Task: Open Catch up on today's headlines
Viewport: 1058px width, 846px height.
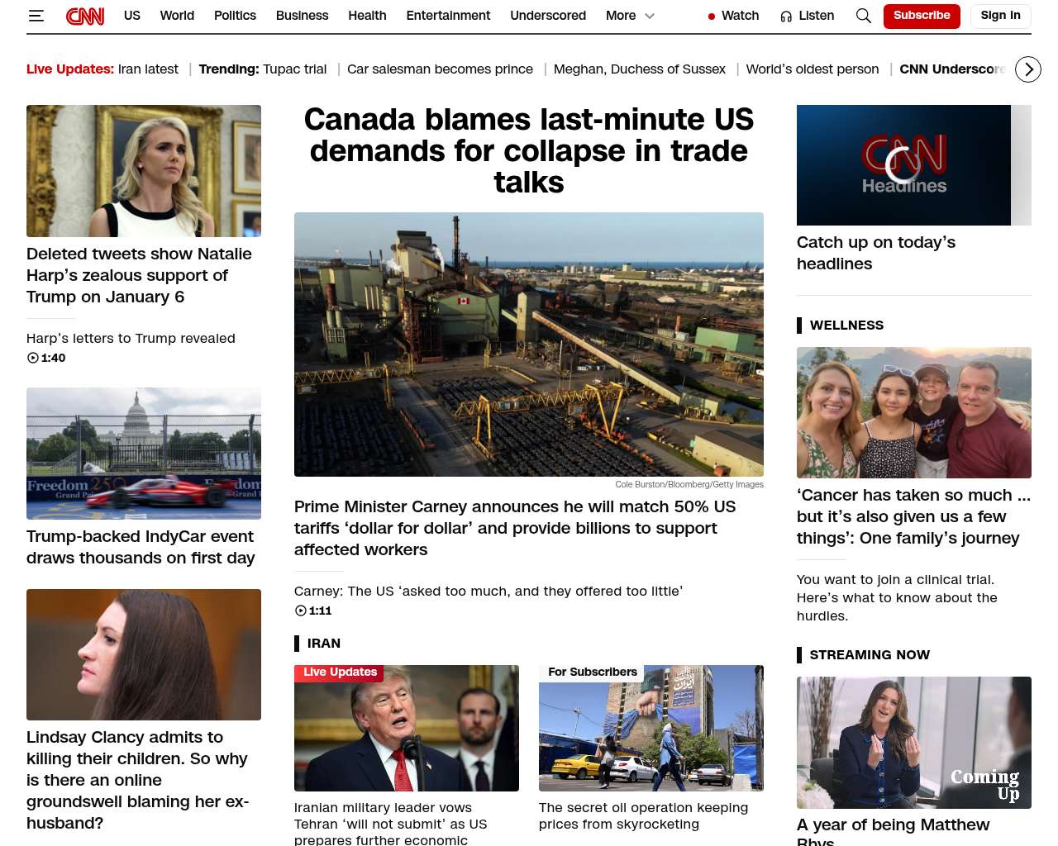Action: pyautogui.click(x=876, y=253)
